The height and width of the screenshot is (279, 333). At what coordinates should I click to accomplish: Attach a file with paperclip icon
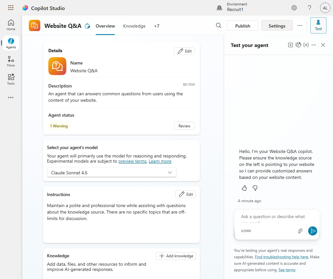click(300, 231)
